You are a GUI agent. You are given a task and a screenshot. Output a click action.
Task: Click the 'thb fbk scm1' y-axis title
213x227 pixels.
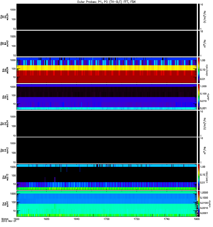[x=5, y=97]
